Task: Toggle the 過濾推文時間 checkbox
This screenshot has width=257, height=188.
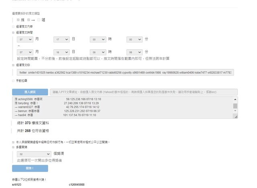Action: (x=13, y=32)
